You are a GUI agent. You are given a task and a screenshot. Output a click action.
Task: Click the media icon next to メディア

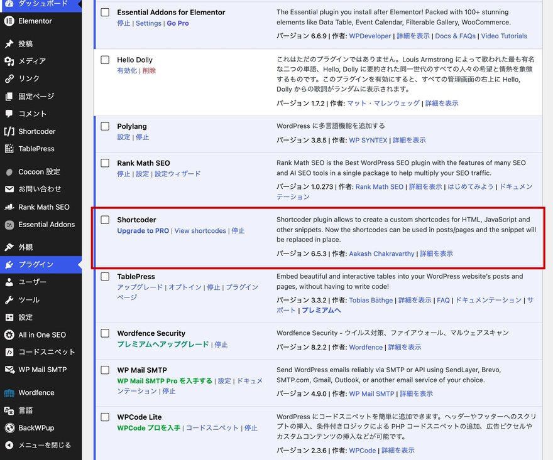(x=9, y=62)
